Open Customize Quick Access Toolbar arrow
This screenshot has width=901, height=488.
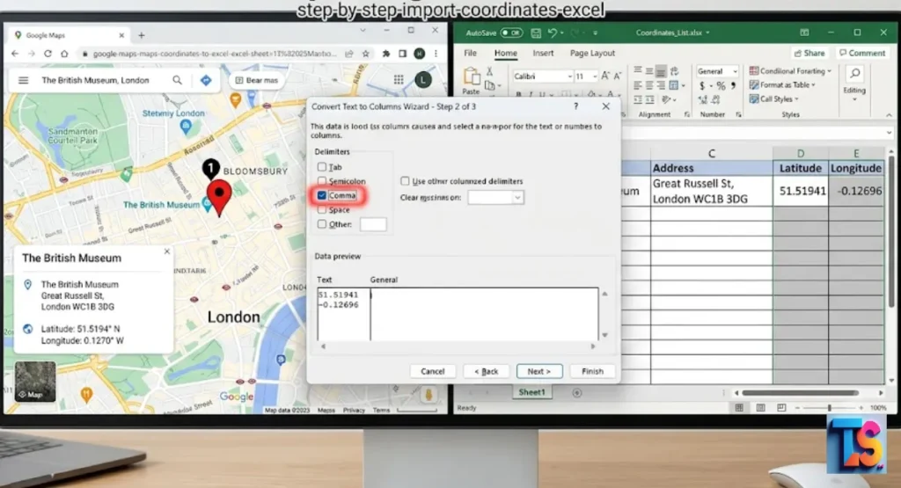[596, 33]
